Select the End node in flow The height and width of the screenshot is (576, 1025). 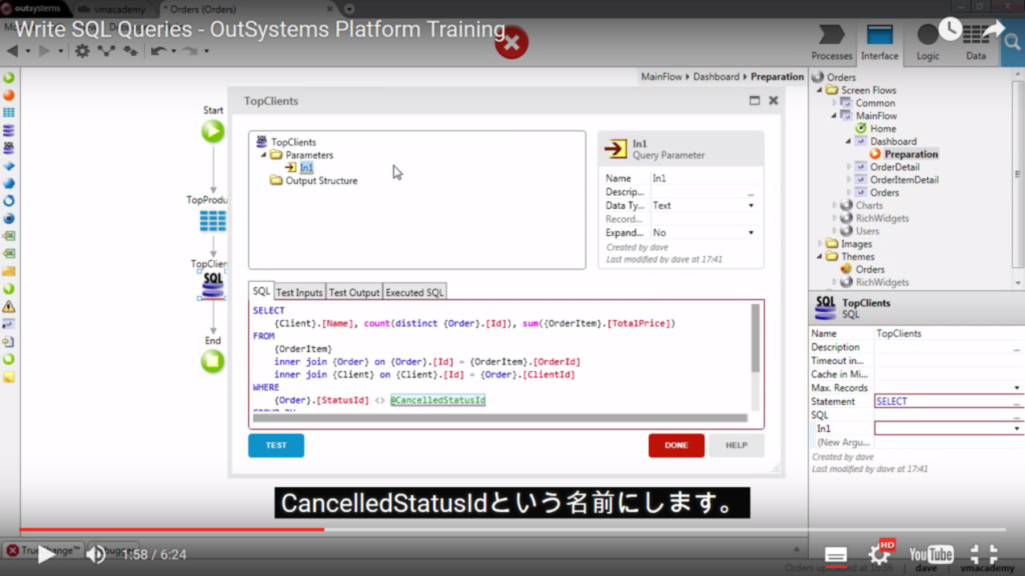coord(212,361)
